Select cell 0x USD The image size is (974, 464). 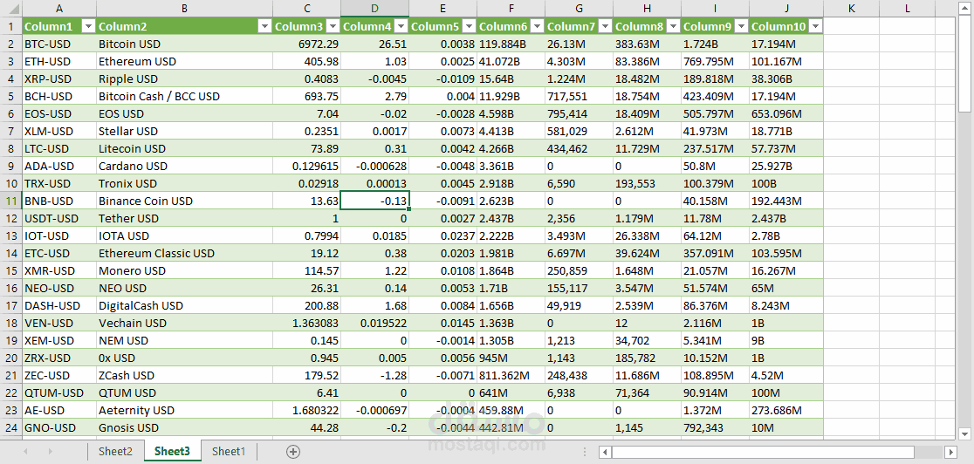click(x=184, y=358)
